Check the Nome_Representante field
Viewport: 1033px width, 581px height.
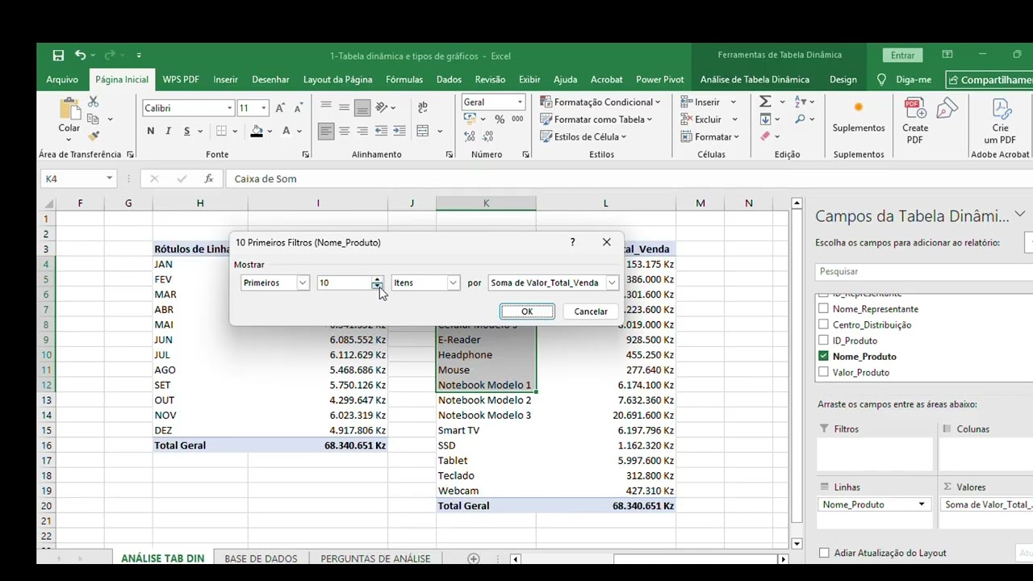[x=823, y=308]
